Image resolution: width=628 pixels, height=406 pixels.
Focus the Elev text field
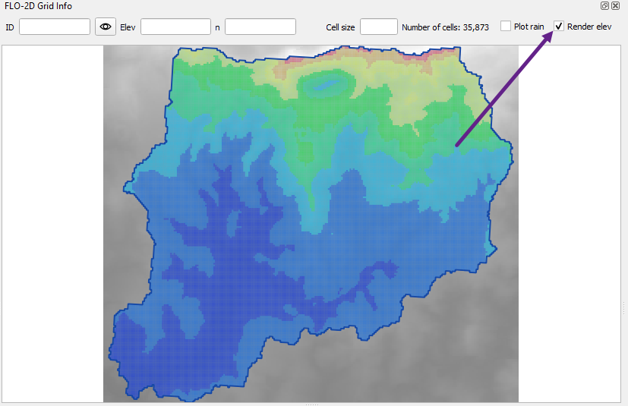(175, 27)
